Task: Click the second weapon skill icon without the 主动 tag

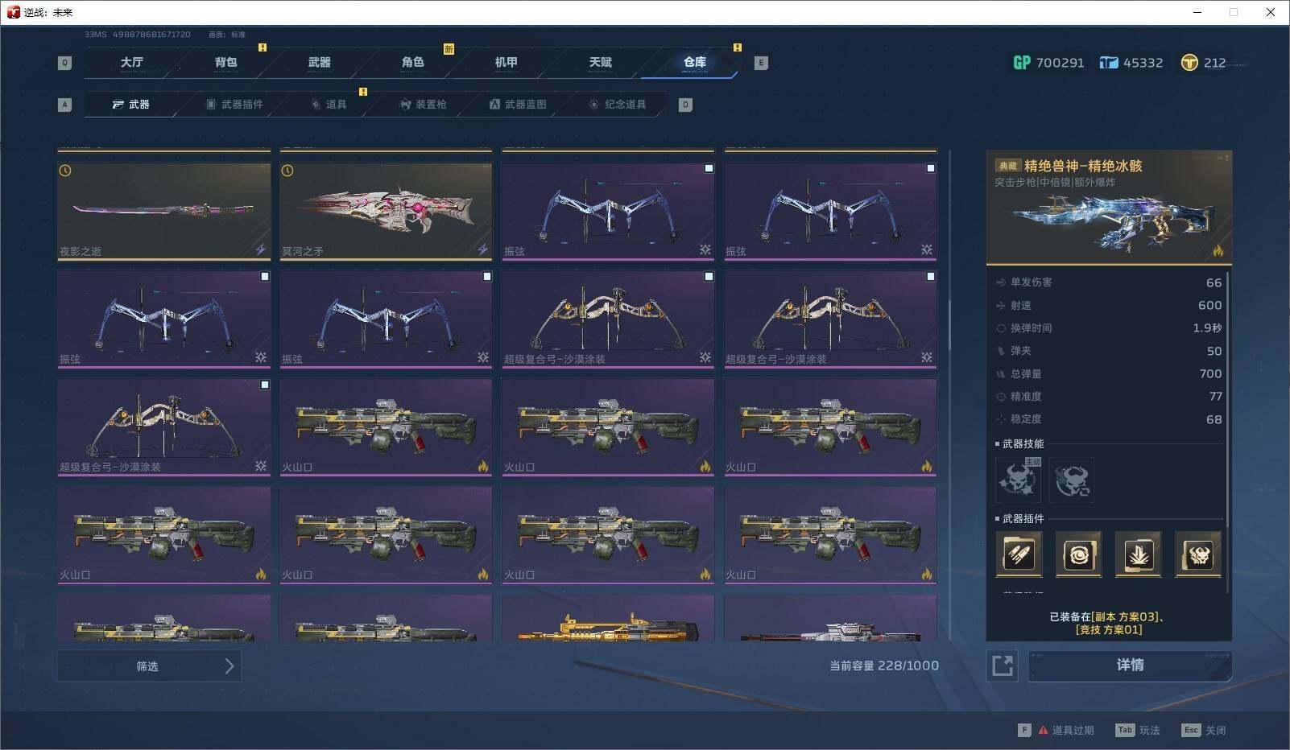Action: [1071, 480]
